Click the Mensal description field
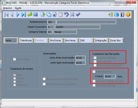Viewport: 138px width, 108px height. (x=65, y=32)
